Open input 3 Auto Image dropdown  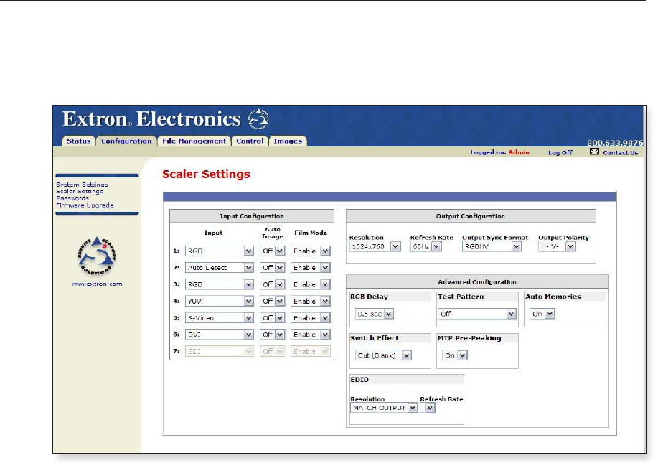[272, 284]
